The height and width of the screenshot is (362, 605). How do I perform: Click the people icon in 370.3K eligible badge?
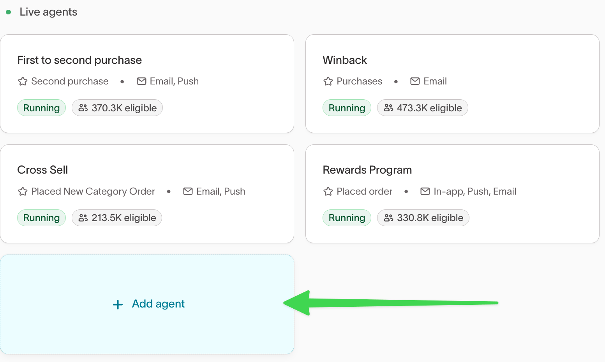pyautogui.click(x=83, y=108)
